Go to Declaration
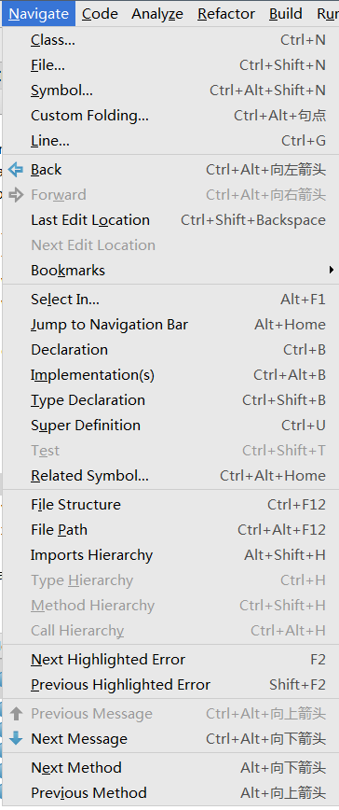 169,350
